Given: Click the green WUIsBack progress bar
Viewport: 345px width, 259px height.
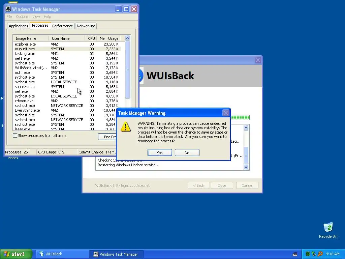Looking at the screenshot, I should (240, 117).
